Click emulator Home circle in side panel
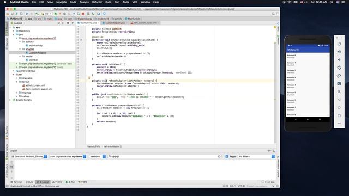The image size is (349, 196). pos(339,108)
